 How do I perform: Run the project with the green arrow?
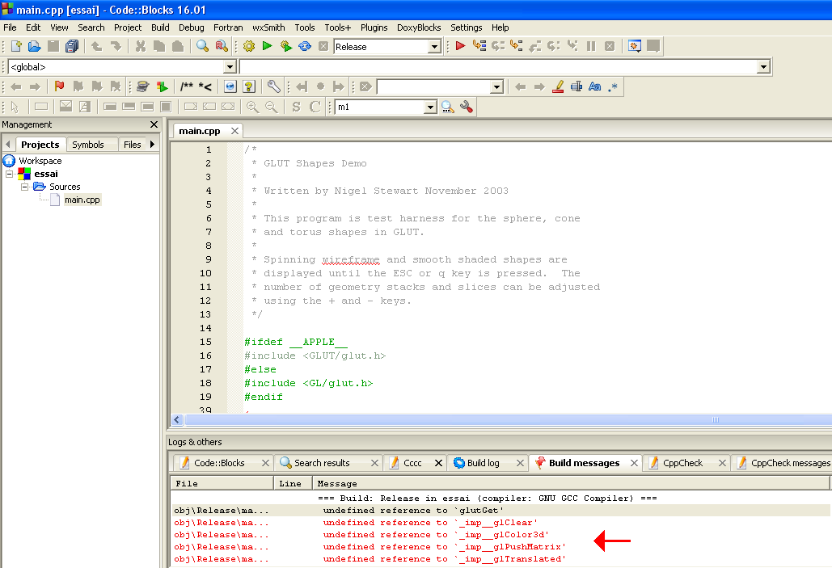[268, 46]
